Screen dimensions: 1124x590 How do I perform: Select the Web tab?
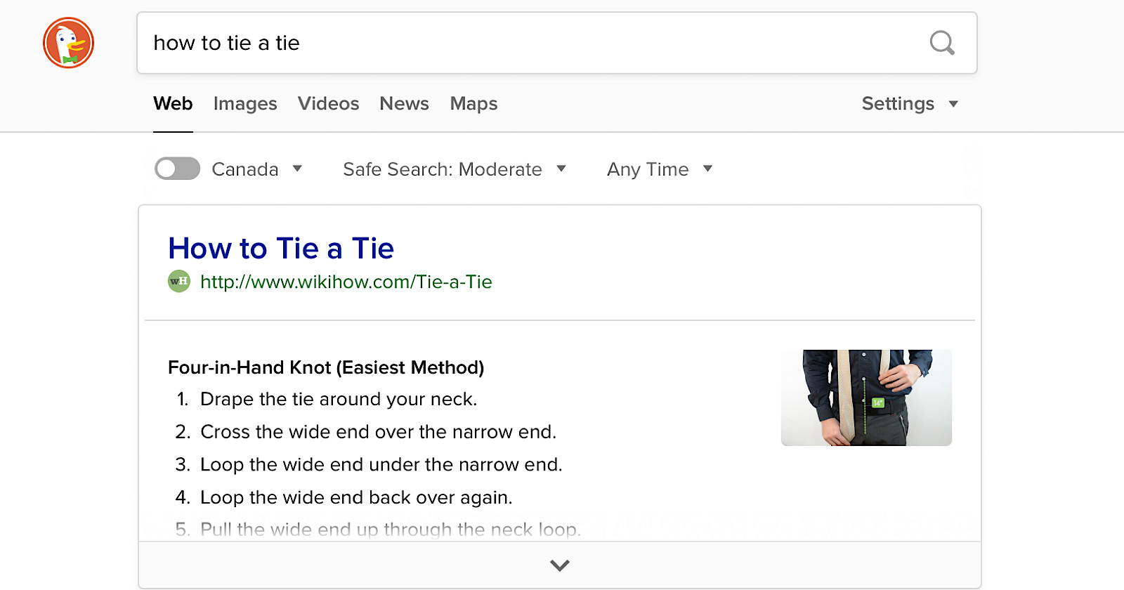point(172,103)
